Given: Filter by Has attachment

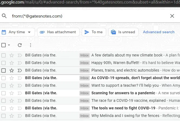Looking at the screenshot, I should pyautogui.click(x=58, y=32).
